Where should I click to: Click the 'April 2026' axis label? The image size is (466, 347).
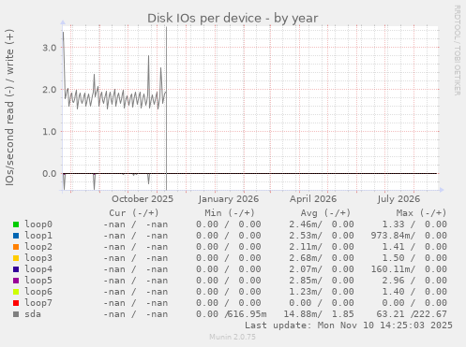point(313,199)
